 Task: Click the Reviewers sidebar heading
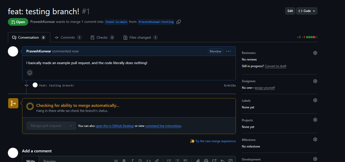pos(249,53)
